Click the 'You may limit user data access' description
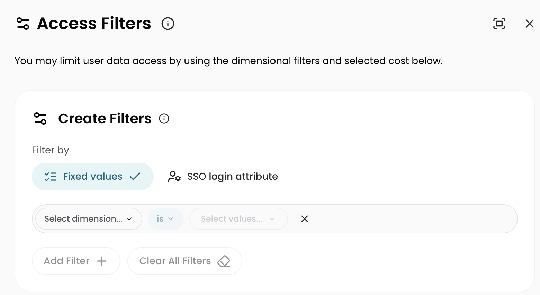 [229, 61]
